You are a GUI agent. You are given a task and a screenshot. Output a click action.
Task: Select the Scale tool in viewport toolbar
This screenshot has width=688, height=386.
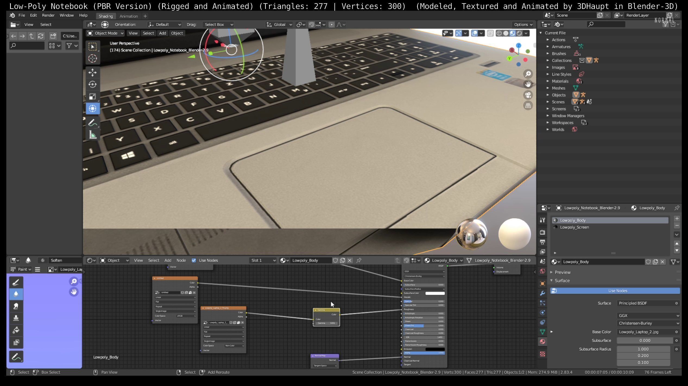click(92, 96)
